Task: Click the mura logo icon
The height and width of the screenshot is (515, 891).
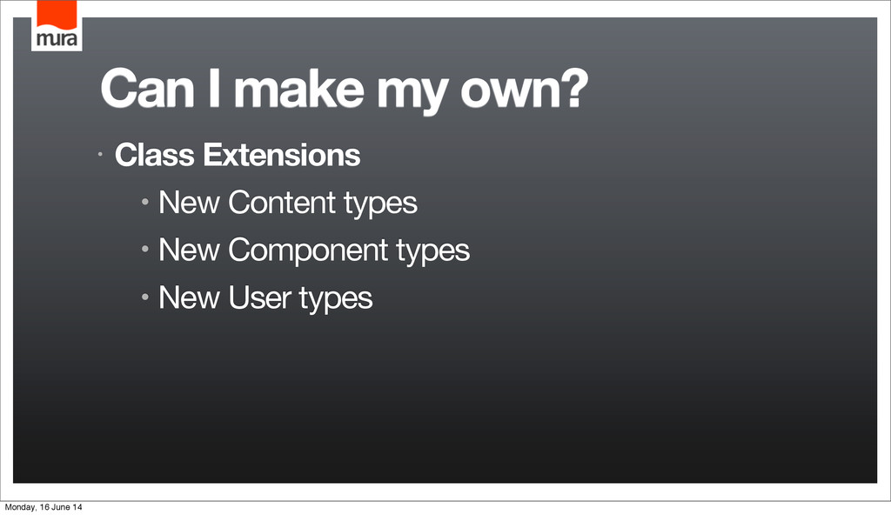Action: [57, 25]
